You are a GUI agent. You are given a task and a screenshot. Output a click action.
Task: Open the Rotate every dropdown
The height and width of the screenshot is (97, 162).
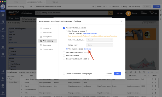100,45
